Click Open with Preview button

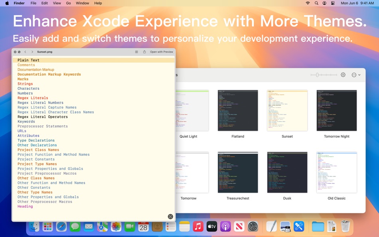click(x=162, y=52)
